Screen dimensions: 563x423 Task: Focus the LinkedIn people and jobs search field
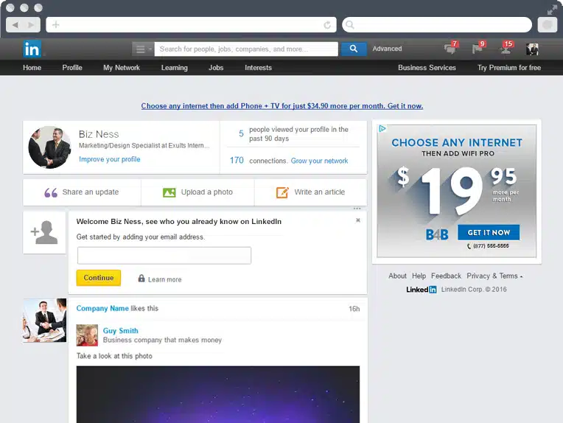[x=246, y=49]
